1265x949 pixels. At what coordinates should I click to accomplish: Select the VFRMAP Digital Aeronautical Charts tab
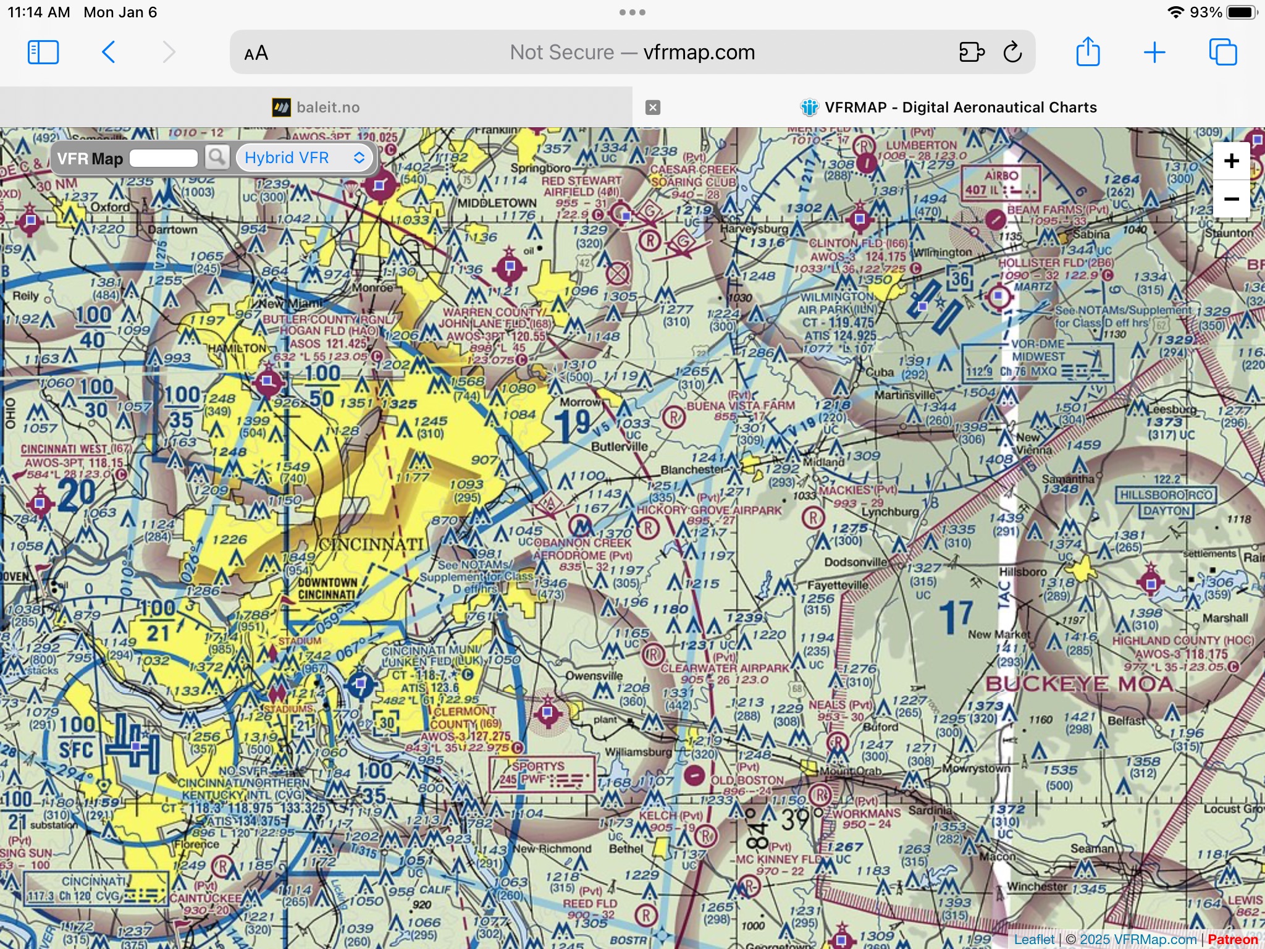[x=949, y=108]
